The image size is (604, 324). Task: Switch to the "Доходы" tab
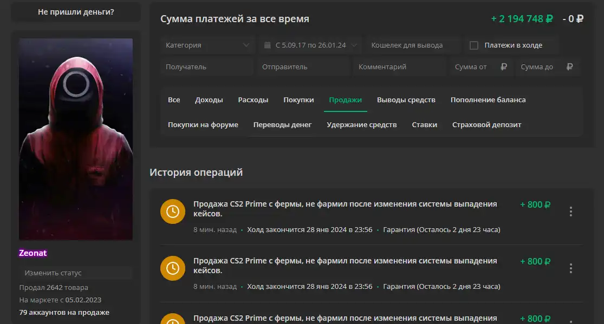click(x=209, y=100)
